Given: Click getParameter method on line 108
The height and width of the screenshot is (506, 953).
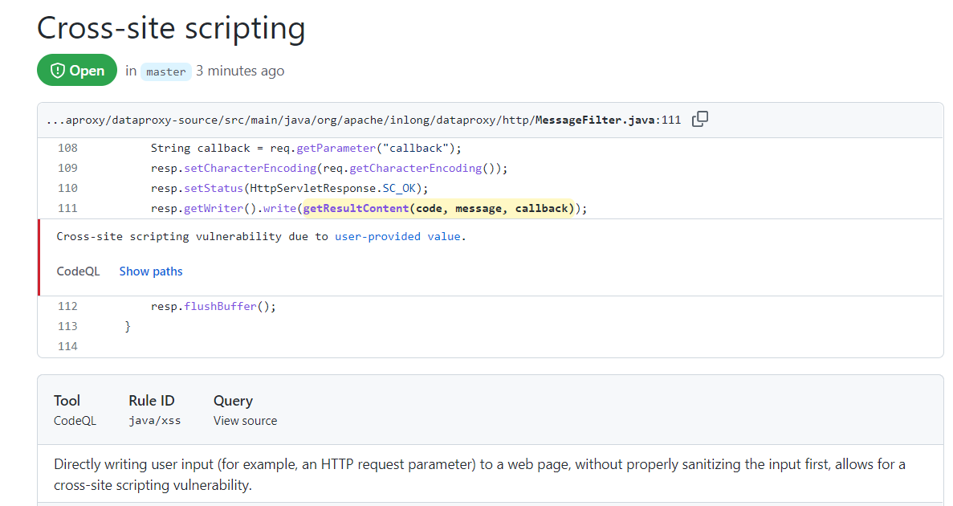Looking at the screenshot, I should point(336,148).
